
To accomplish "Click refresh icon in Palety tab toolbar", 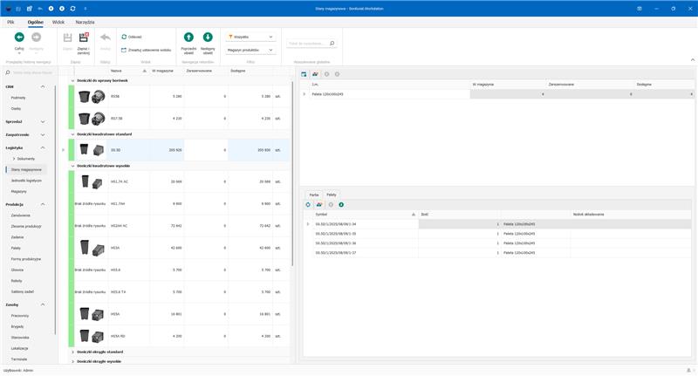I will tap(308, 204).
